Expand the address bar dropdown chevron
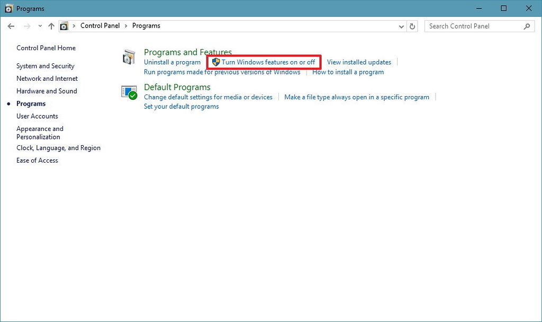 401,25
